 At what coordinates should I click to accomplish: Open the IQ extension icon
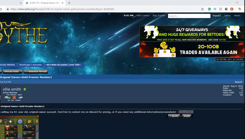215,9
